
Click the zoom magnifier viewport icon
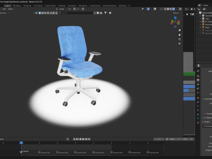pos(179,30)
